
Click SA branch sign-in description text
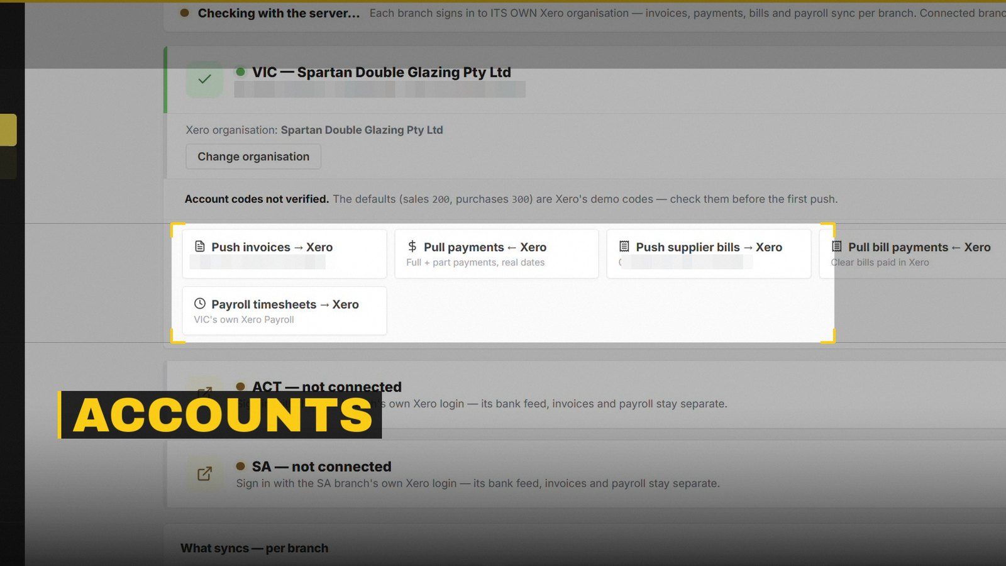coord(478,484)
